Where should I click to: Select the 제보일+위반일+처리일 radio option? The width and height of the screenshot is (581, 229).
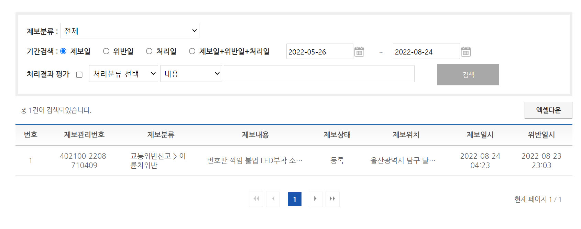[192, 51]
